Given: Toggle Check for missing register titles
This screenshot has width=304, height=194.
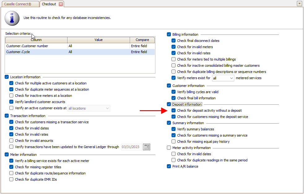Looking at the screenshot, I should tap(11, 167).
